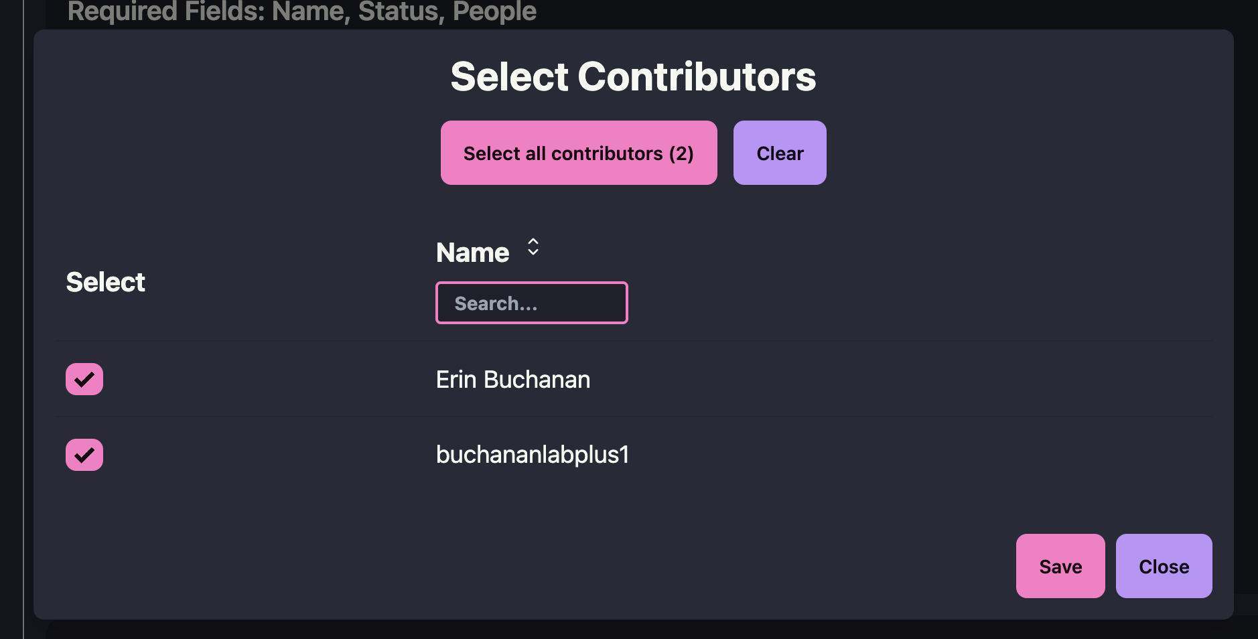The image size is (1258, 639).
Task: Click the Erin Buchanan name
Action: pos(513,380)
